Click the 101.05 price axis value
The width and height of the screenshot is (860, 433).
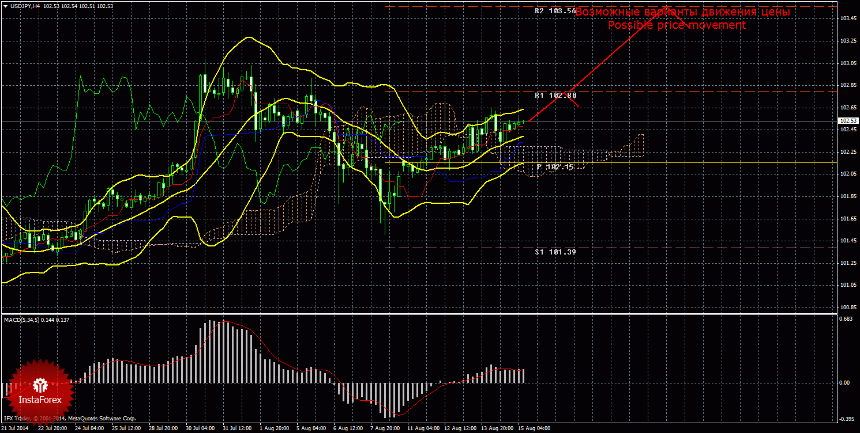click(x=848, y=285)
